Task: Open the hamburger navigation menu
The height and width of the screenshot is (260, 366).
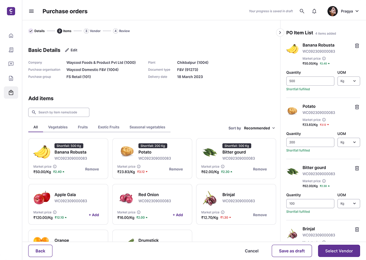Action: 31,11
